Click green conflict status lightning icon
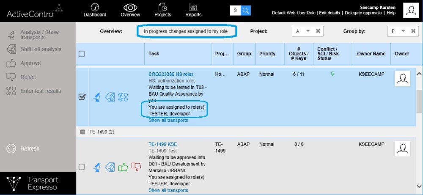This screenshot has height=195, width=423. coord(332,74)
